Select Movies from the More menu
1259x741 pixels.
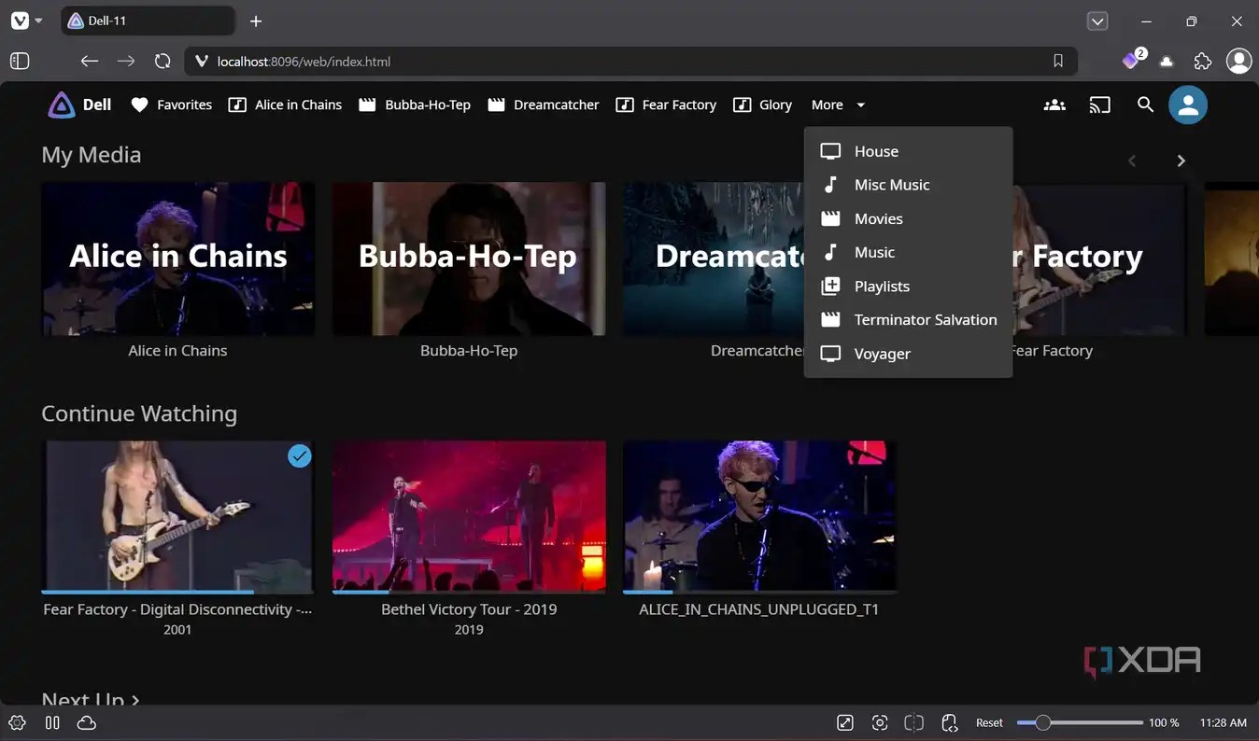click(x=908, y=218)
